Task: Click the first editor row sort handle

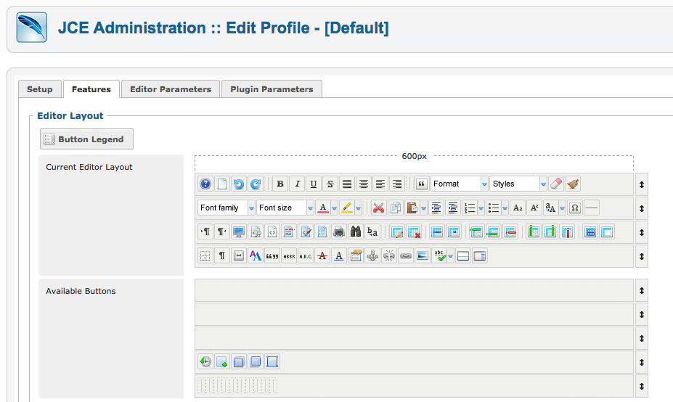Action: pos(642,184)
